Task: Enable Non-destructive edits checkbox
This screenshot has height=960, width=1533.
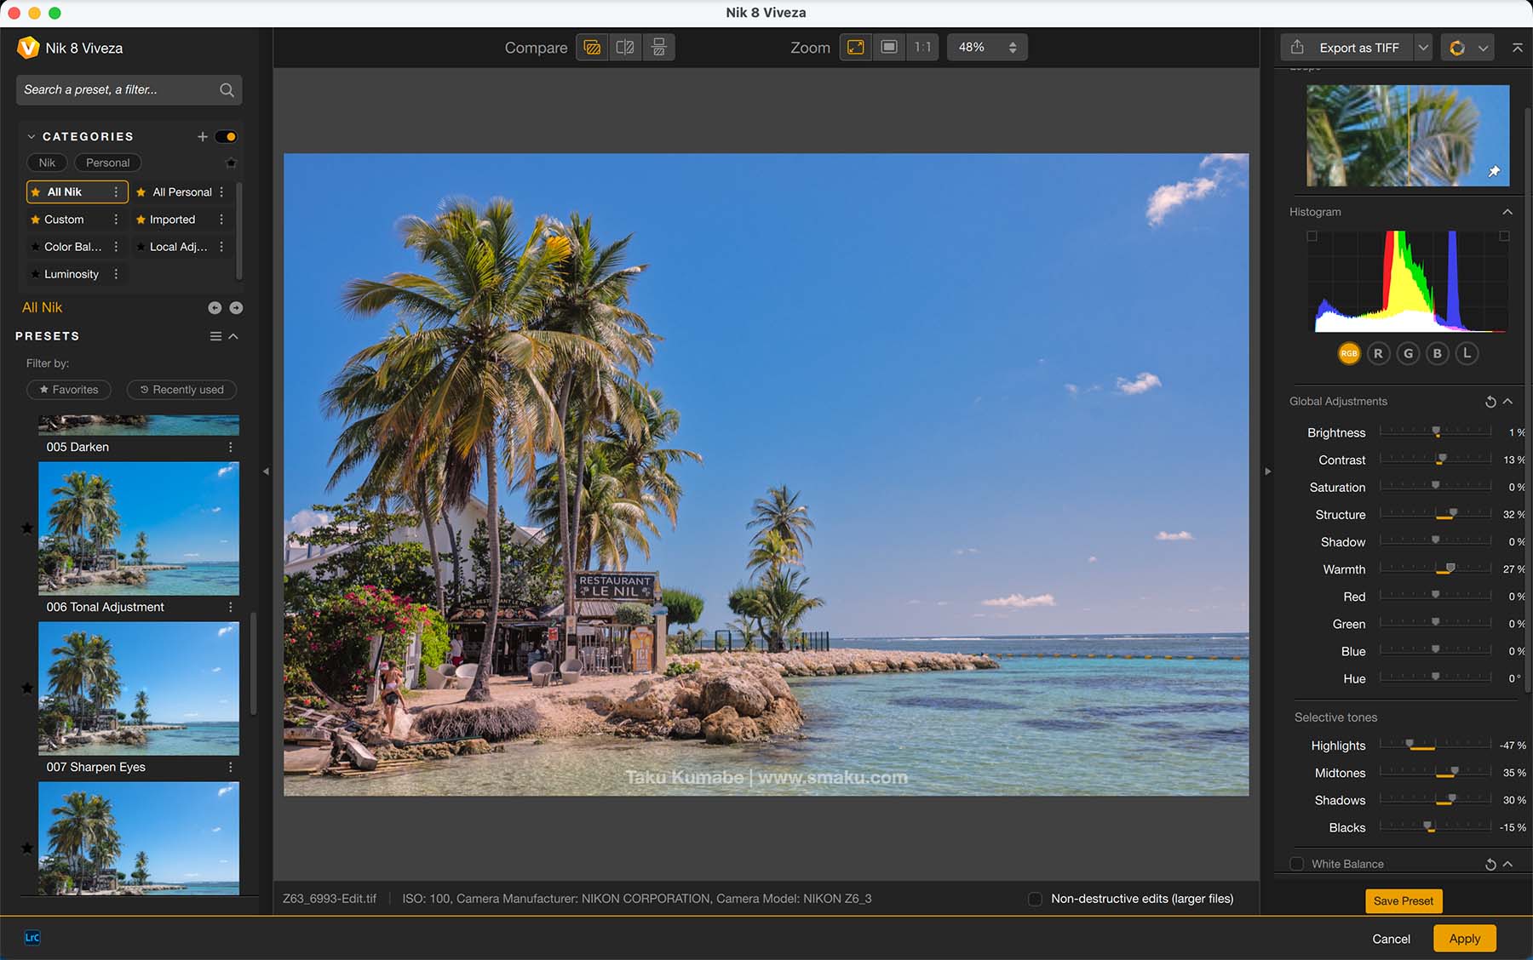Action: [1036, 899]
